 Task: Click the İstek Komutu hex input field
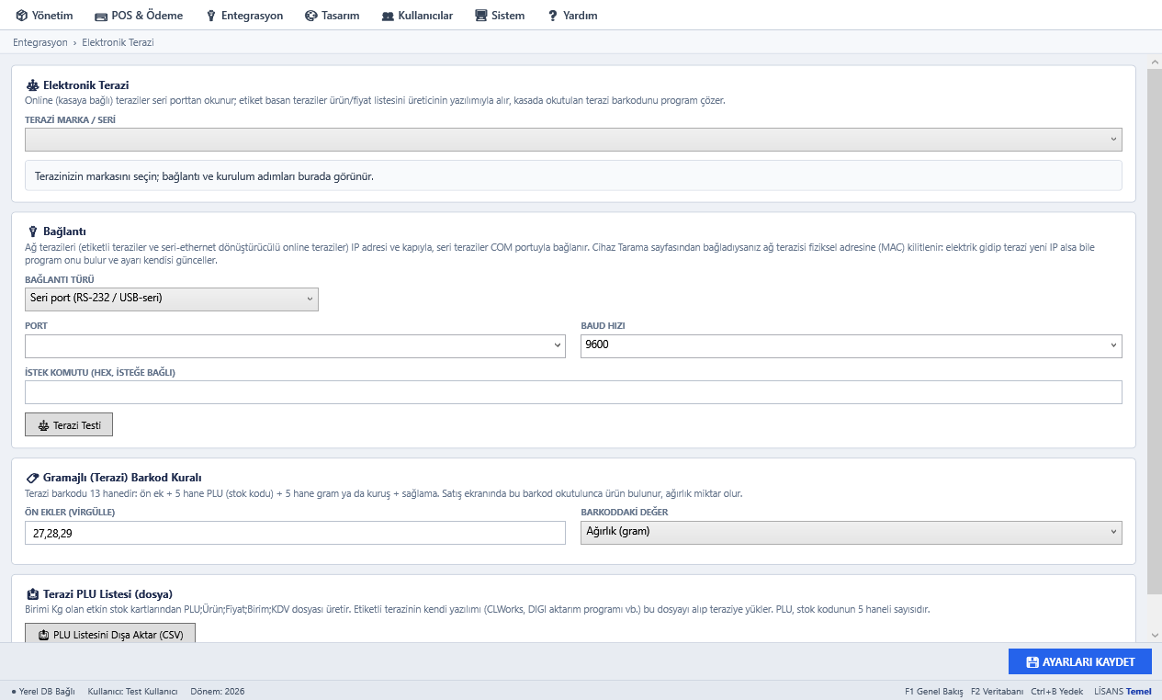[573, 392]
